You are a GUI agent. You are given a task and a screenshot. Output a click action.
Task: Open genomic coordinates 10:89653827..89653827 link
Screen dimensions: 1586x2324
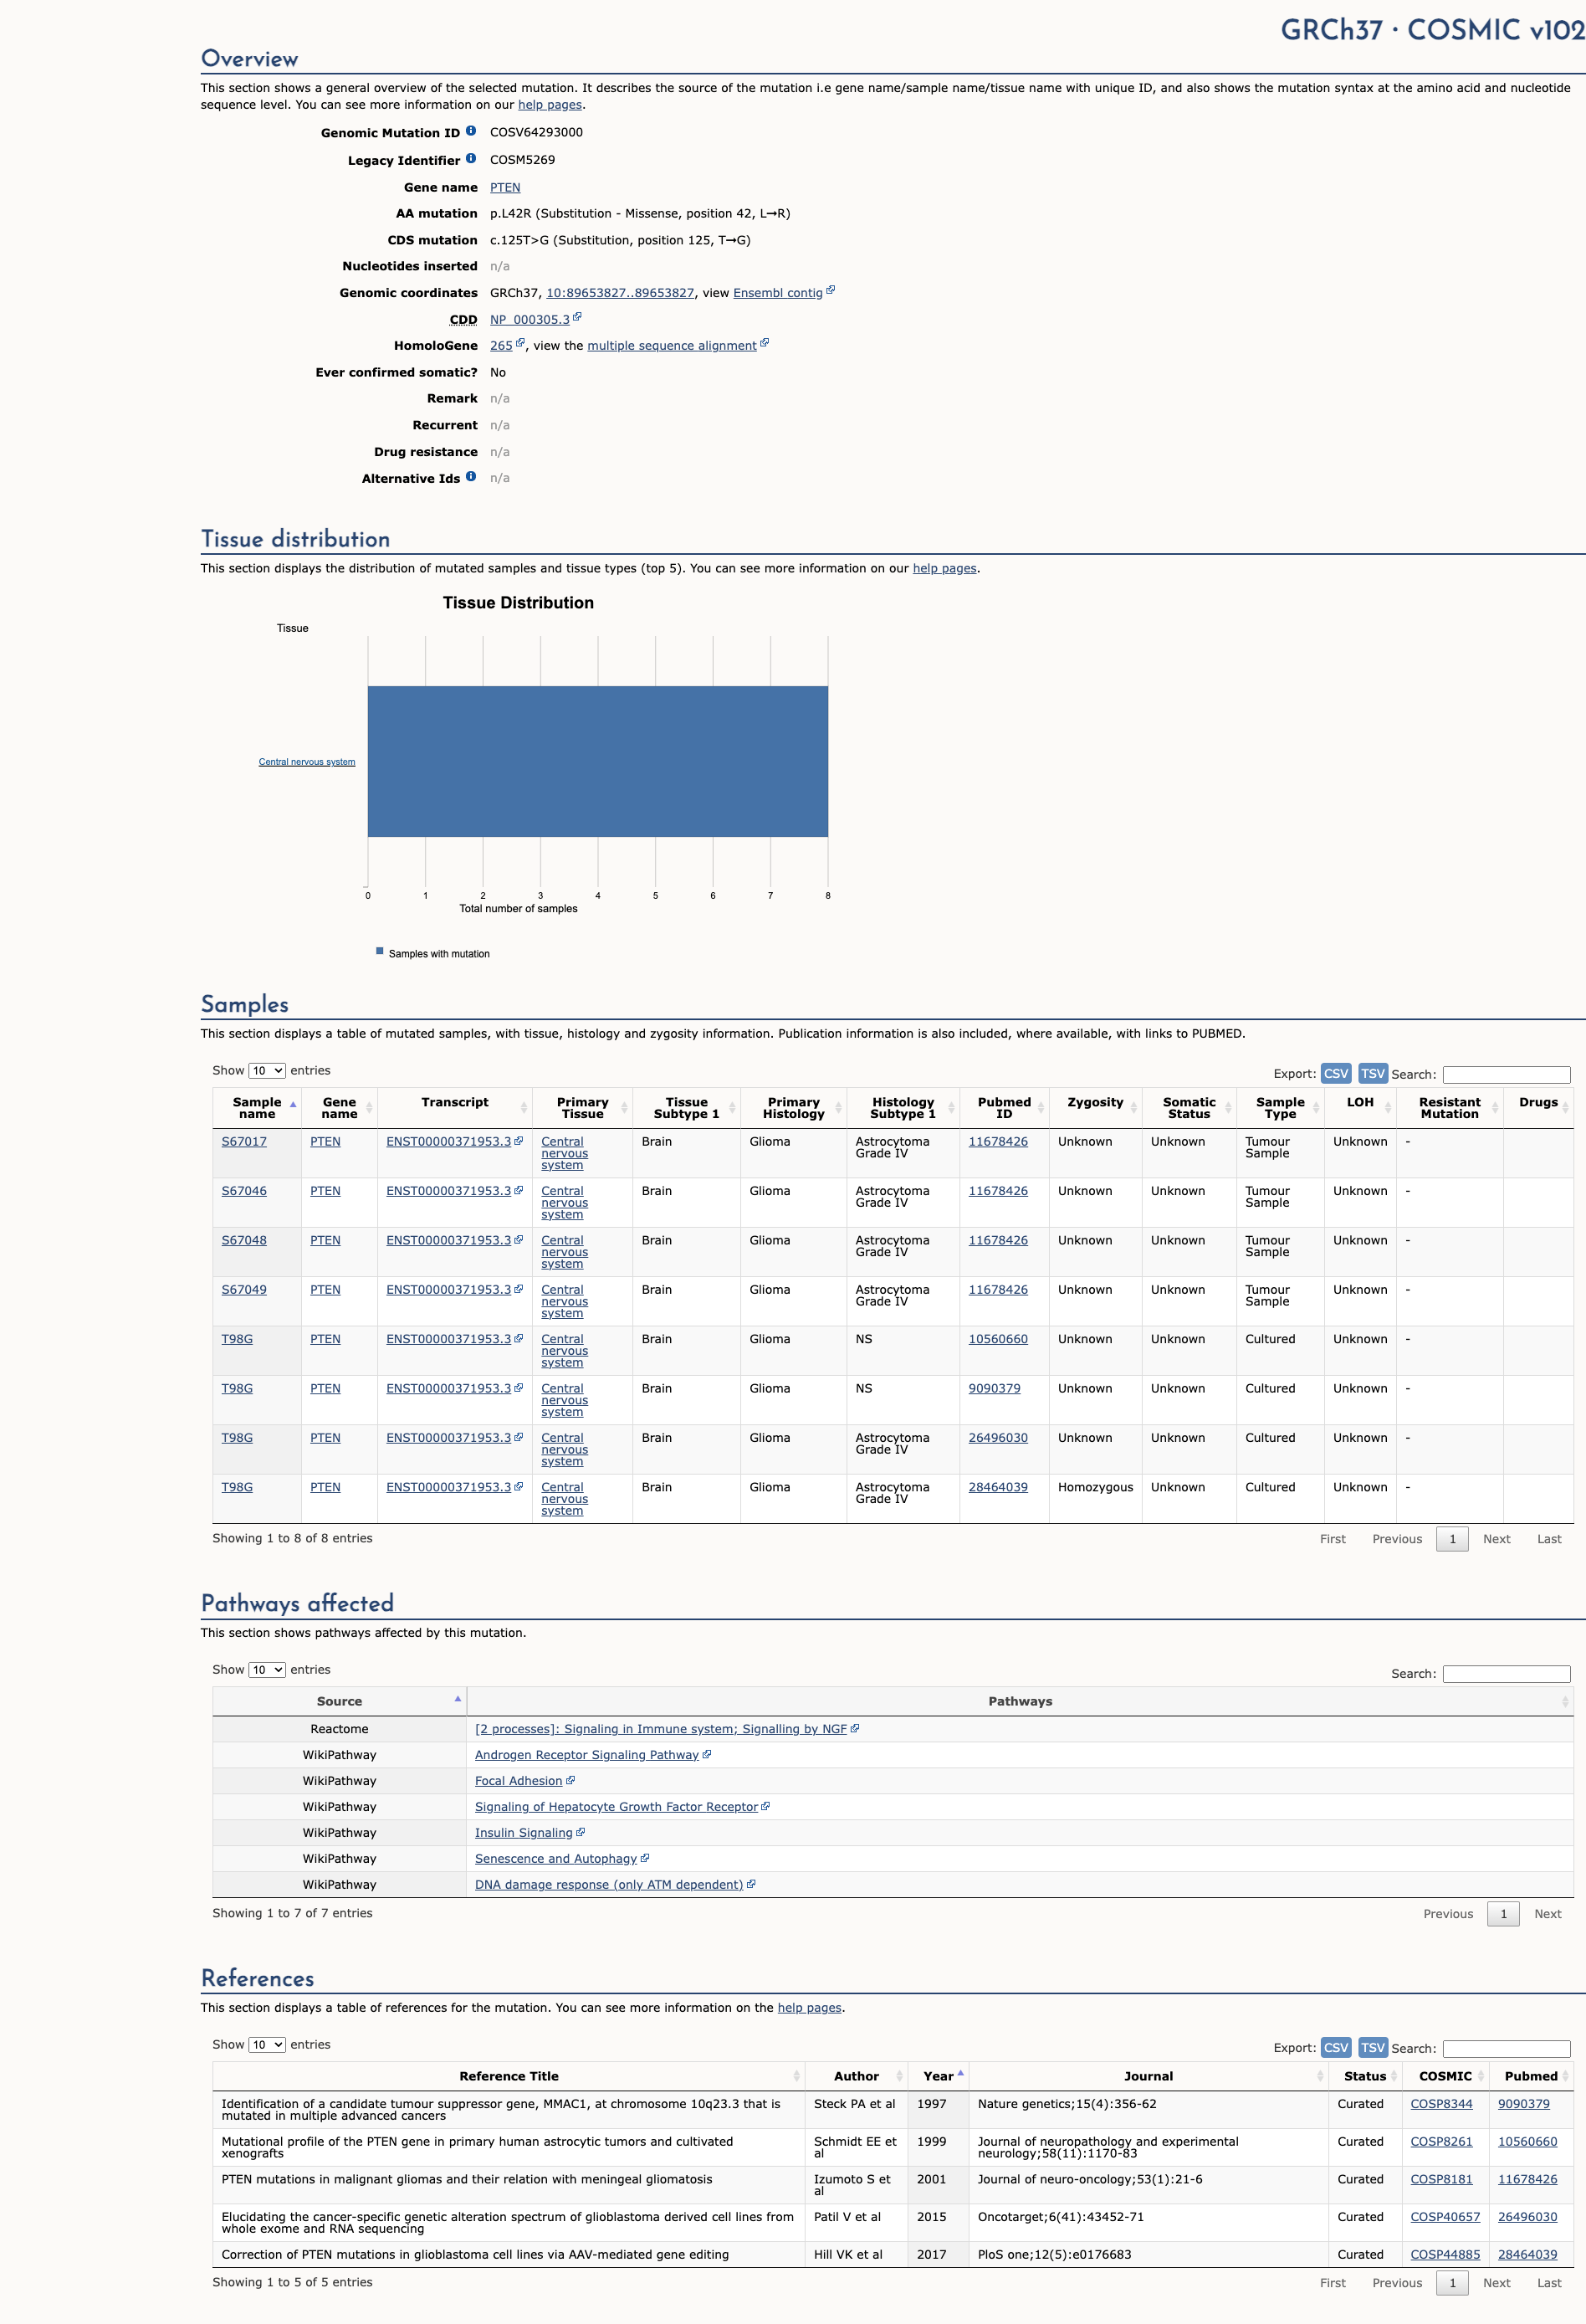620,293
